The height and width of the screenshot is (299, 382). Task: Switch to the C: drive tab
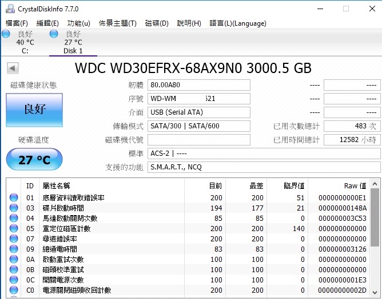[25, 42]
